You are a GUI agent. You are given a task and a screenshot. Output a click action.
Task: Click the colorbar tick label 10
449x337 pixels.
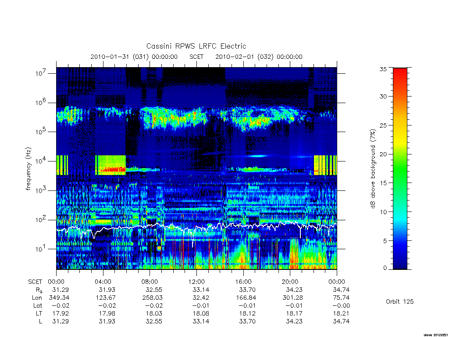tap(383, 212)
